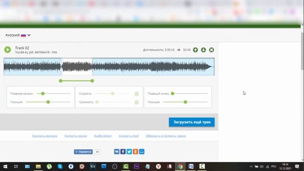Open Skype from the taskbar
Image resolution: width=304 pixels, height=171 pixels.
click(x=60, y=166)
